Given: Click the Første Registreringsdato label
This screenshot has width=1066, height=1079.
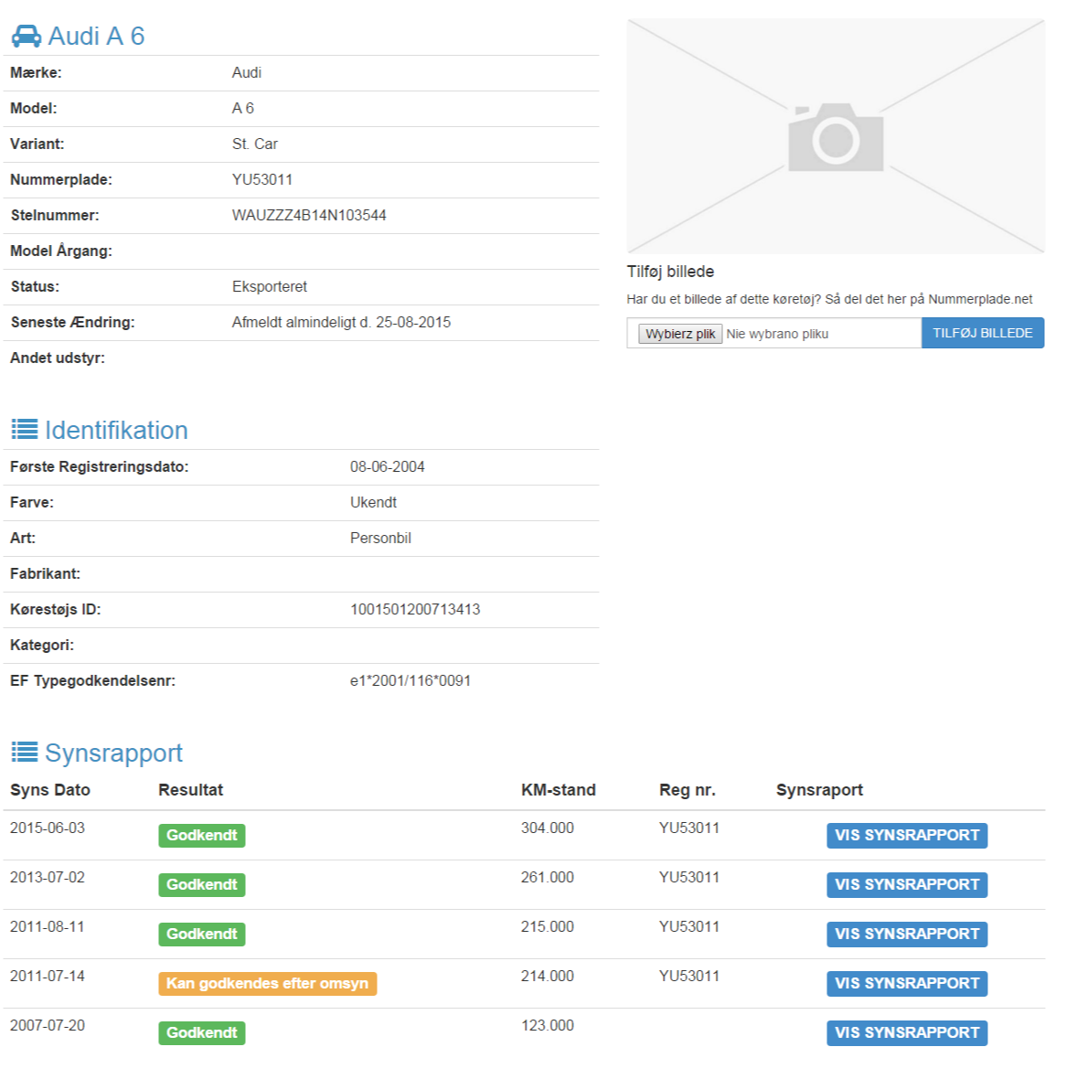Looking at the screenshot, I should pos(99,467).
